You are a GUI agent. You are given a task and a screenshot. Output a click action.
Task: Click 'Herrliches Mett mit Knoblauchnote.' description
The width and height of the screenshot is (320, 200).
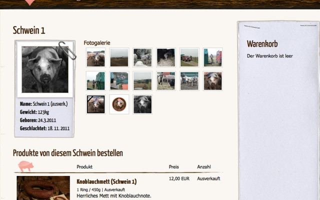[x=114, y=195]
